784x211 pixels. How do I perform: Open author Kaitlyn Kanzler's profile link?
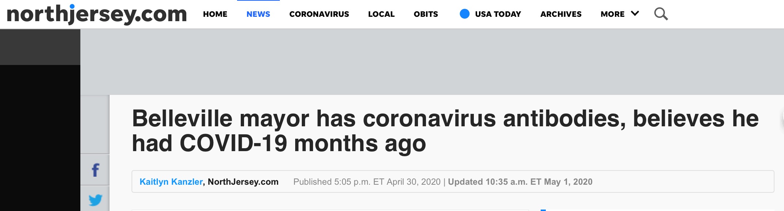pyautogui.click(x=171, y=182)
